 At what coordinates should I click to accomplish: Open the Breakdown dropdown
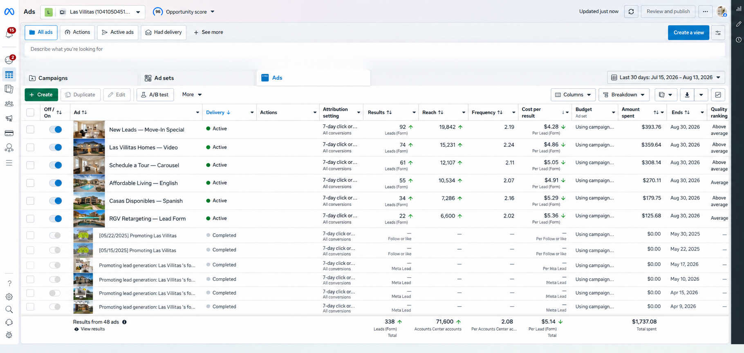(624, 95)
